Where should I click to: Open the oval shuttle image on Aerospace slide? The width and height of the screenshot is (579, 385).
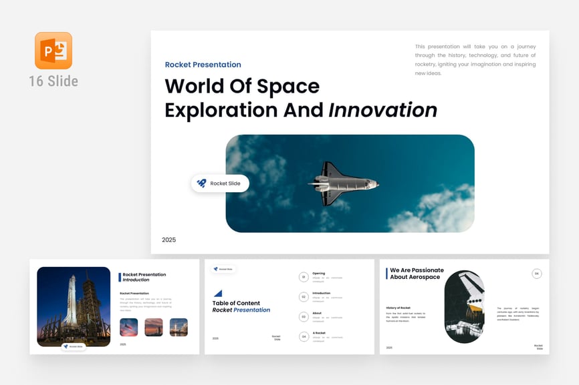click(464, 306)
